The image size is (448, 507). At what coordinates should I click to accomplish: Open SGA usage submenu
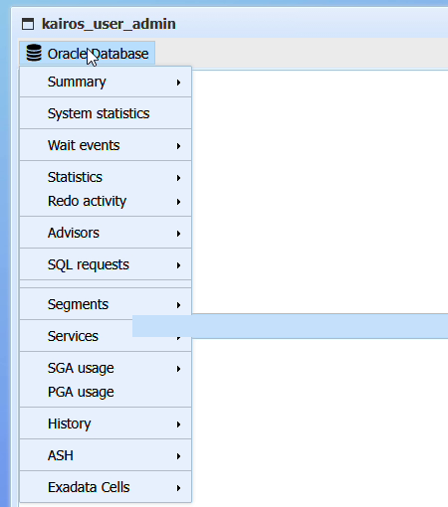click(106, 368)
